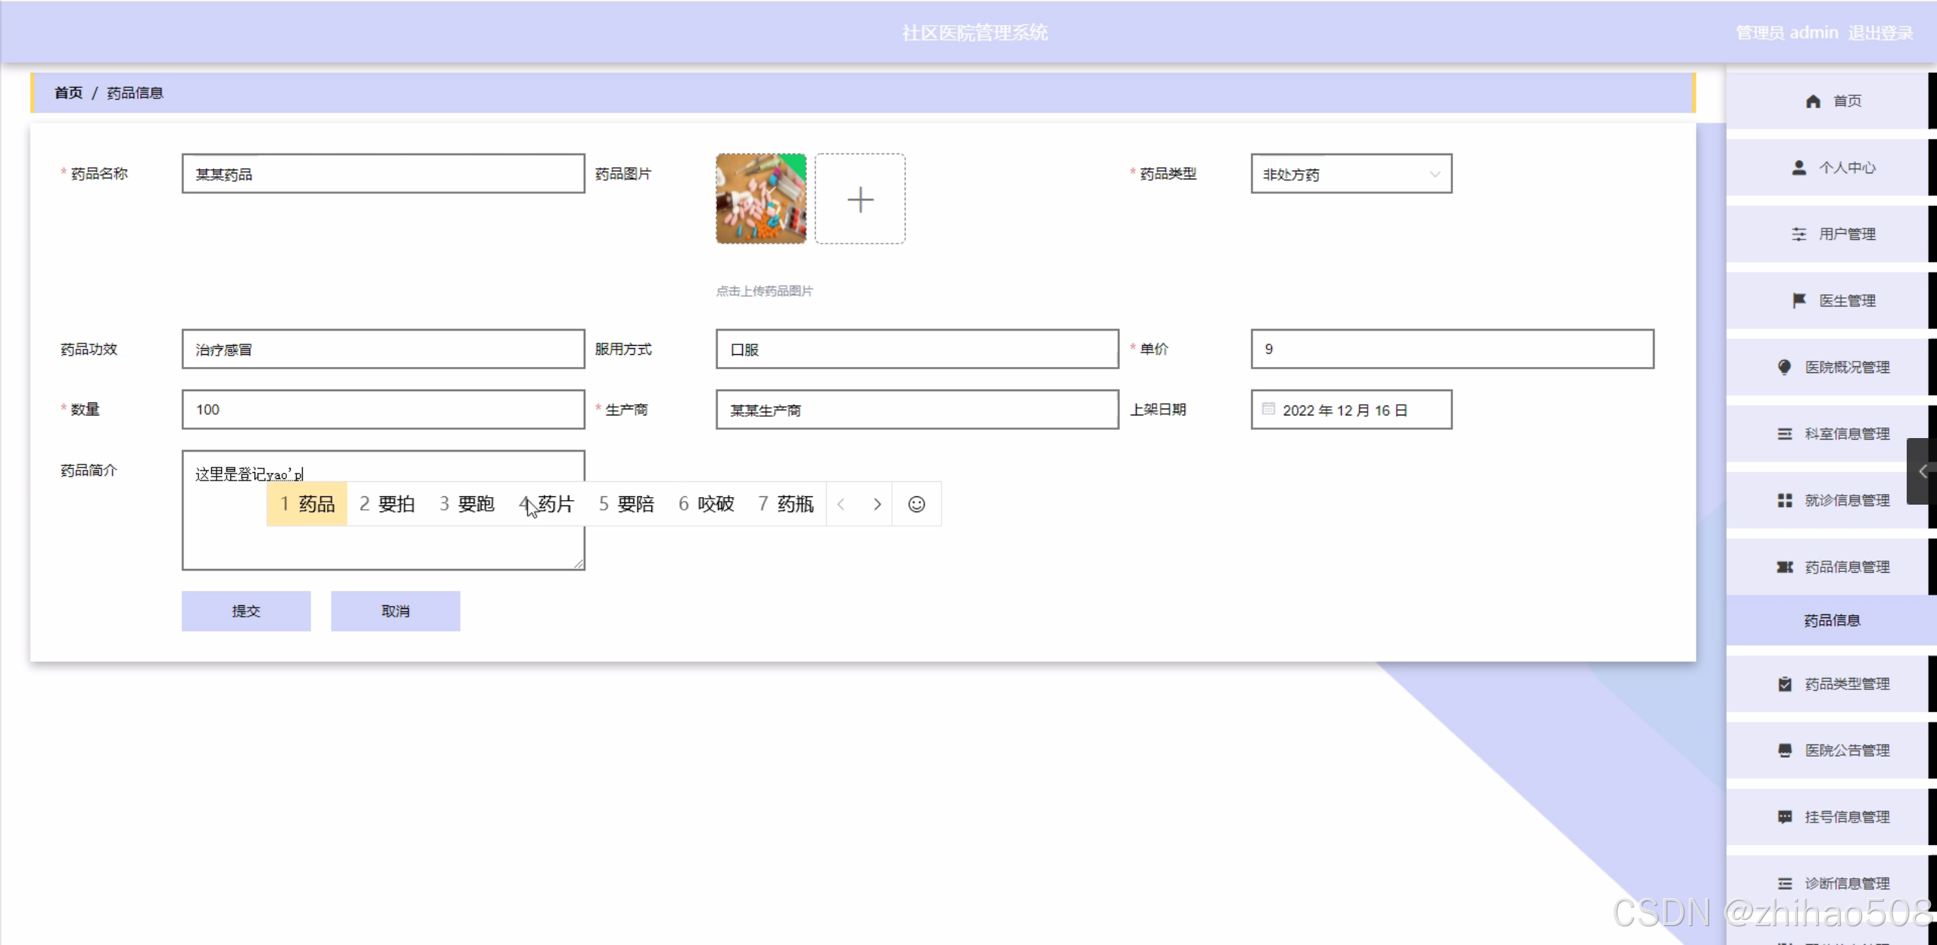Click the plus icon to upload image
The height and width of the screenshot is (945, 1937).
(859, 199)
